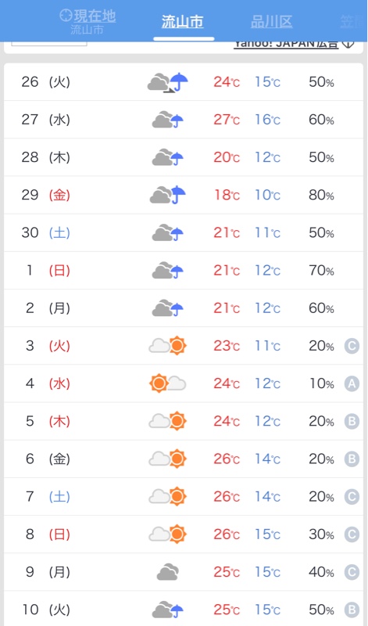Click the sunny-cloudy icon for 4 (水)
The width and height of the screenshot is (368, 626).
(x=167, y=383)
